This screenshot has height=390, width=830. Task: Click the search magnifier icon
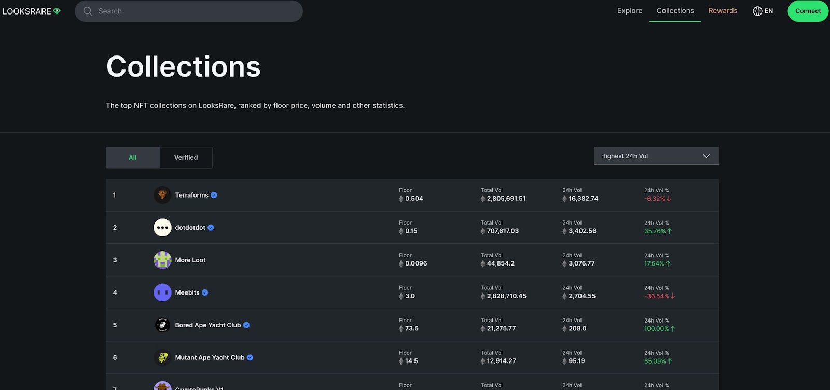click(x=88, y=11)
